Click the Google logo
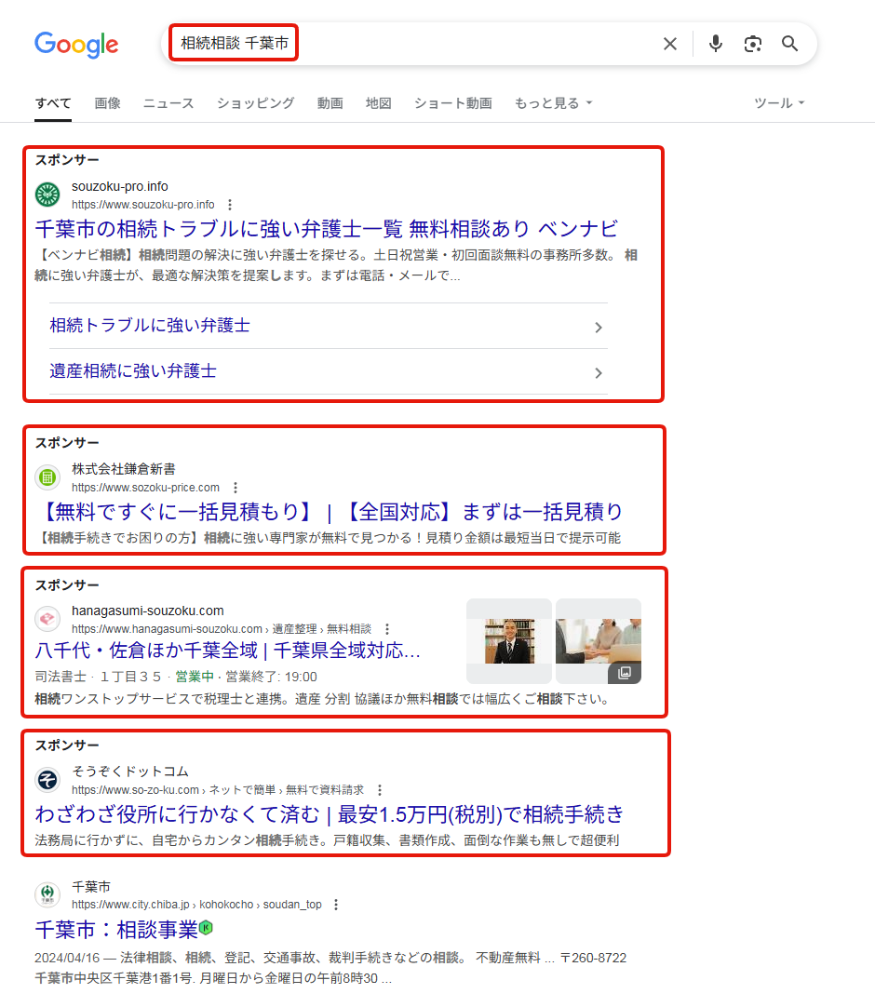 (76, 45)
